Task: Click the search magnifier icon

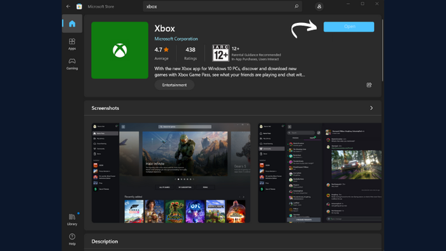Action: pyautogui.click(x=296, y=6)
